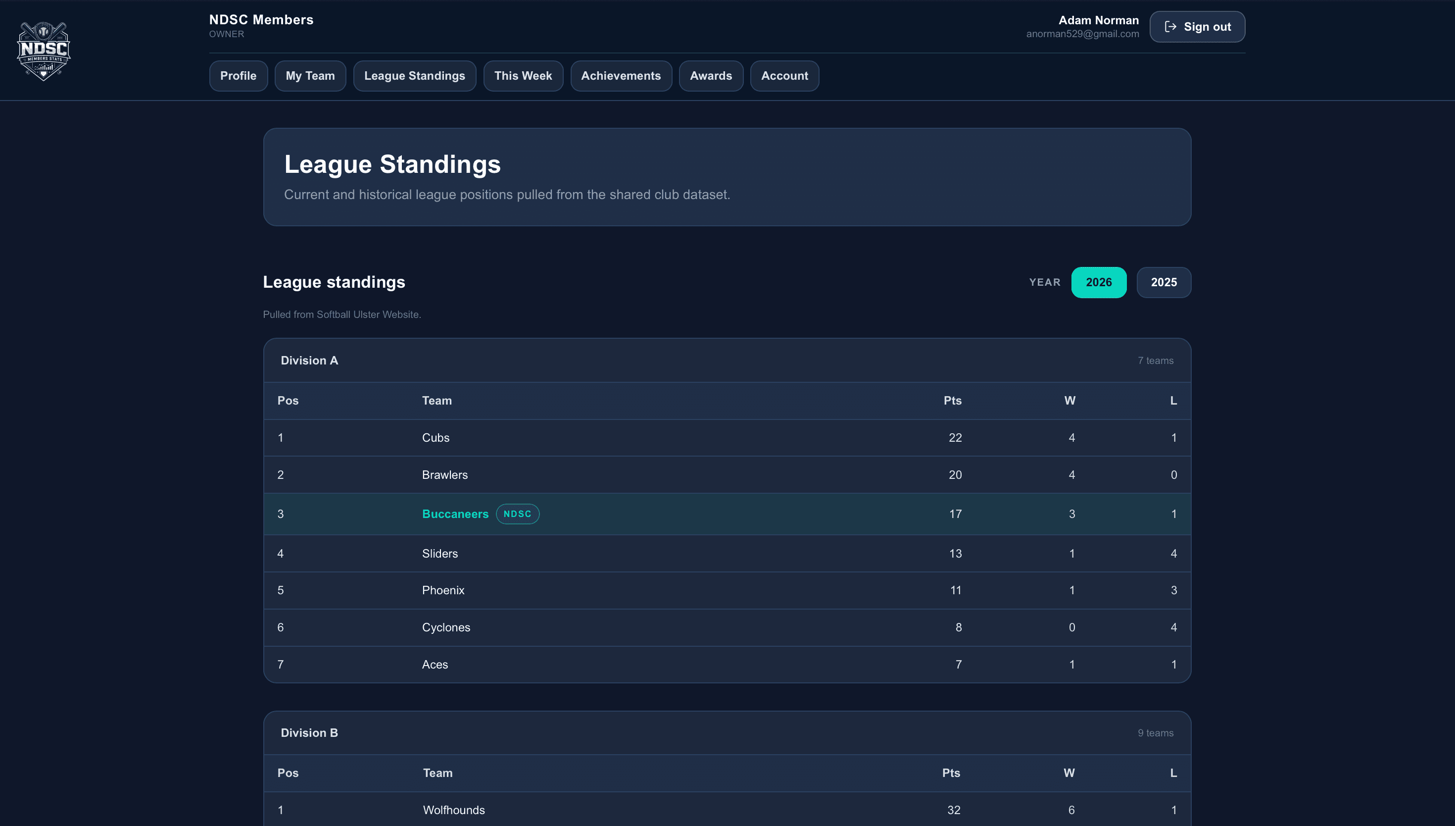Click the NDSC Members title

[x=261, y=20]
